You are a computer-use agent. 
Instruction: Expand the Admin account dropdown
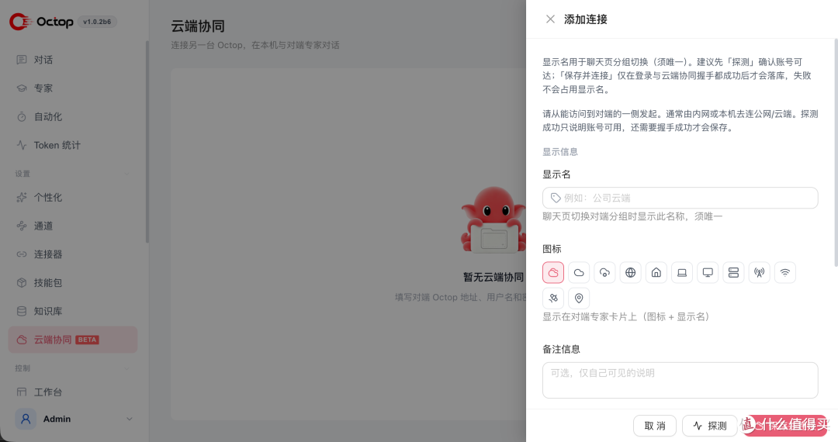(130, 419)
